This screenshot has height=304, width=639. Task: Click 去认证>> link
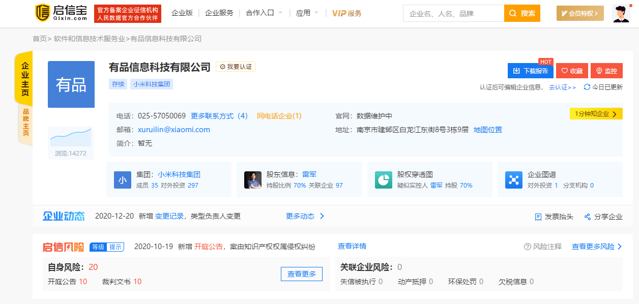coord(563,87)
